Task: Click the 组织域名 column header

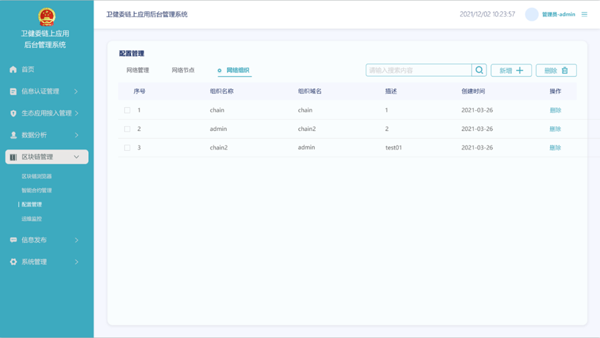Action: tap(309, 91)
